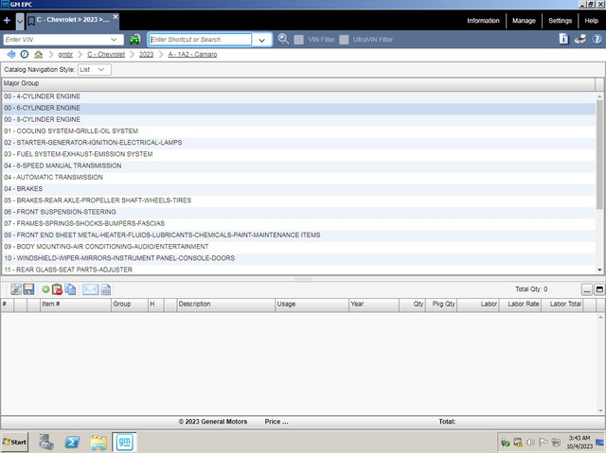The width and height of the screenshot is (606, 453).
Task: Click the major group list scrollbar
Action: point(599,154)
